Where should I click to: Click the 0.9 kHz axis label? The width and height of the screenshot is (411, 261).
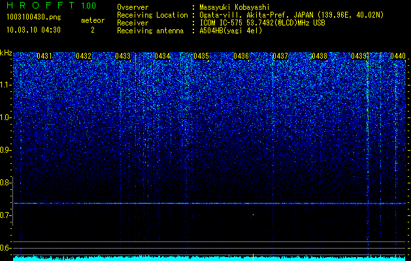[x=6, y=150]
